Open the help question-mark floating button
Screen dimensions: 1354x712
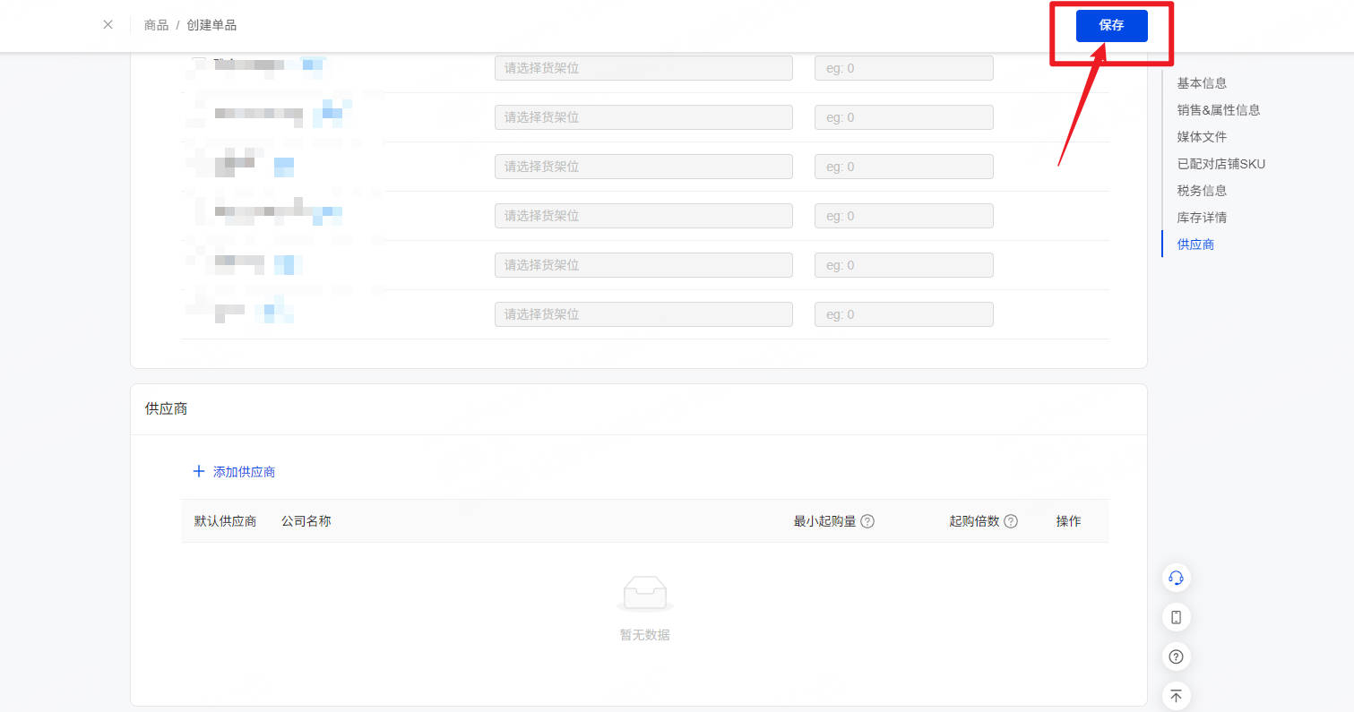(x=1177, y=656)
